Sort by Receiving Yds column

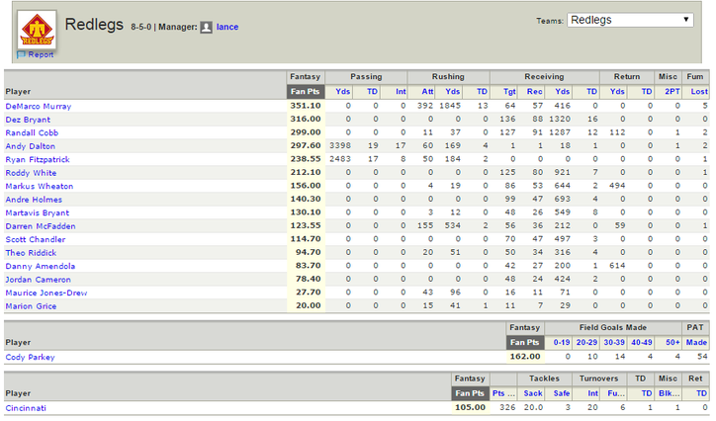(563, 92)
